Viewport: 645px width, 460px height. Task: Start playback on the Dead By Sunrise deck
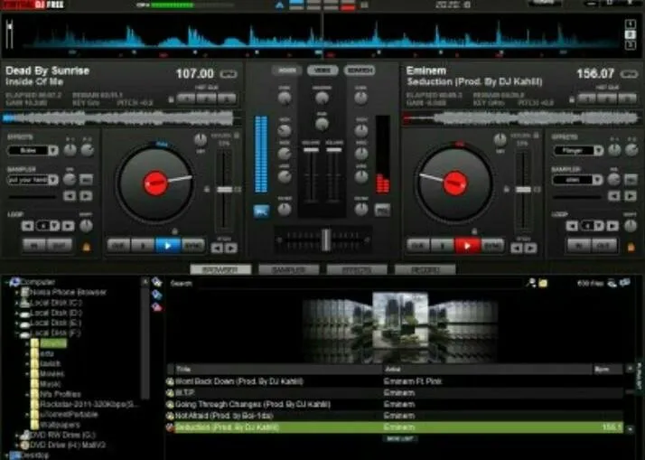(x=167, y=246)
